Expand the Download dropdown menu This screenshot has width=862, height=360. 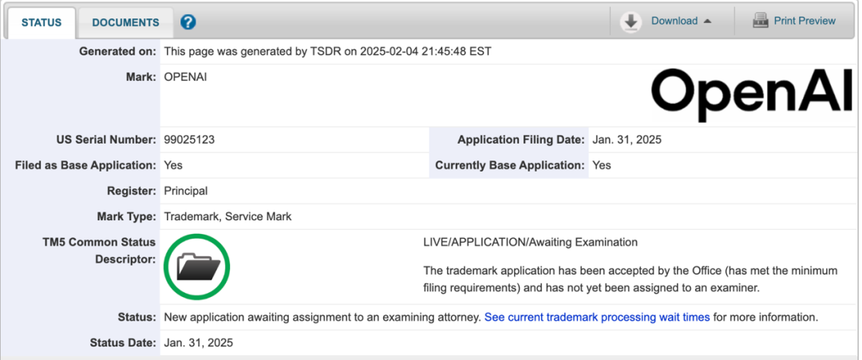[x=674, y=22]
